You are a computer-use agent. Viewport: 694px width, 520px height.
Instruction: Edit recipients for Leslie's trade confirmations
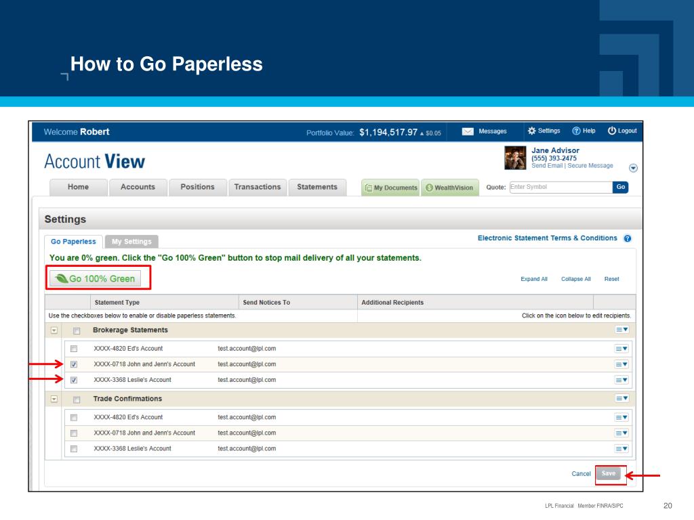pyautogui.click(x=622, y=449)
